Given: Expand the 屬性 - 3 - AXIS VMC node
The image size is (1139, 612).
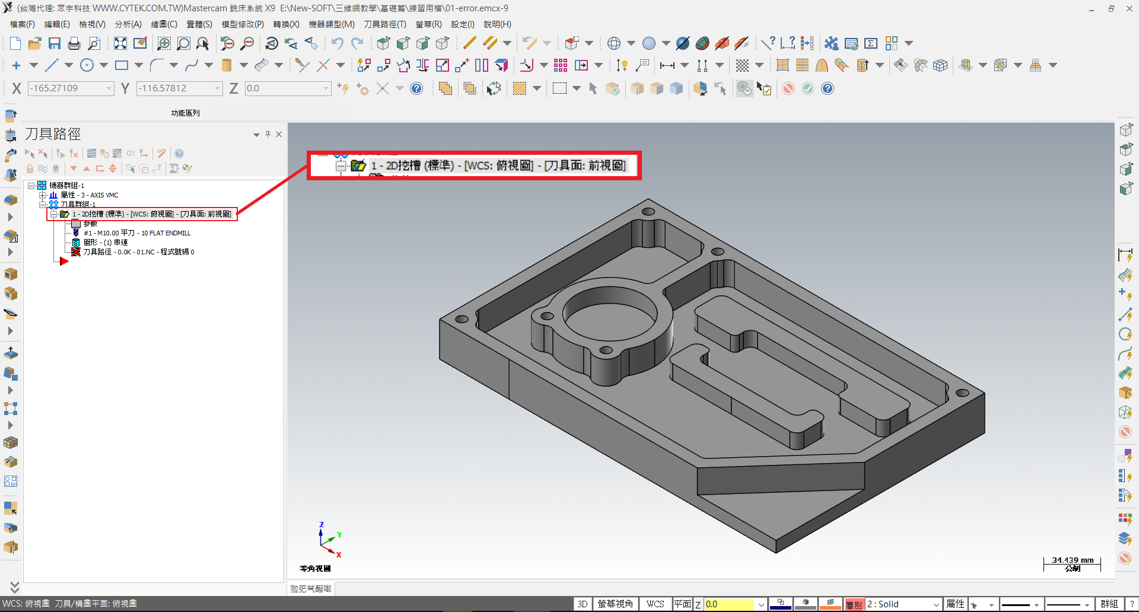Looking at the screenshot, I should point(42,195).
